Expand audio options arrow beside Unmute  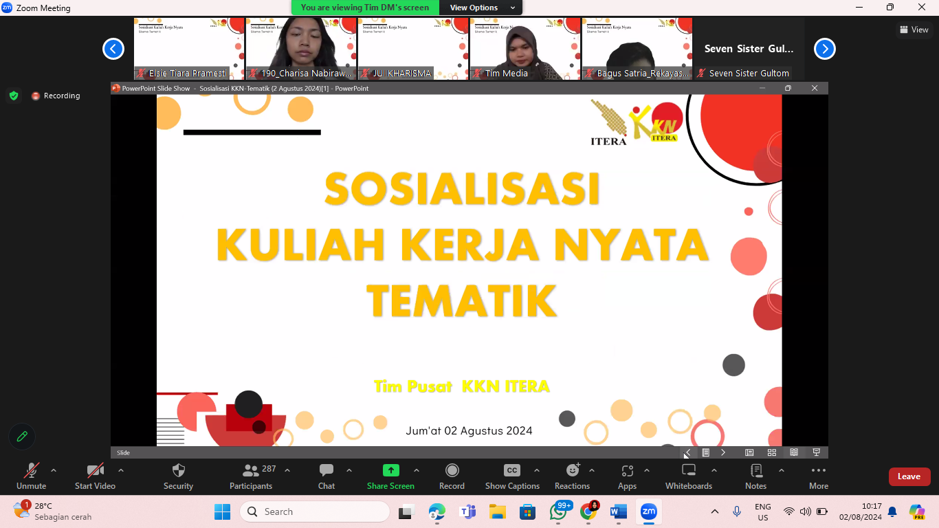pos(54,471)
